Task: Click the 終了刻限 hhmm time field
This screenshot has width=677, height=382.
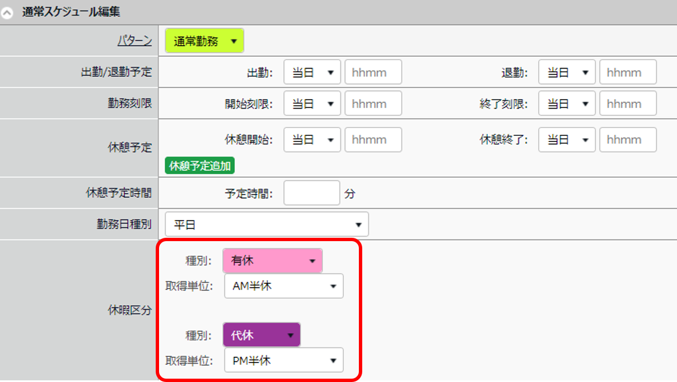Action: click(x=628, y=104)
